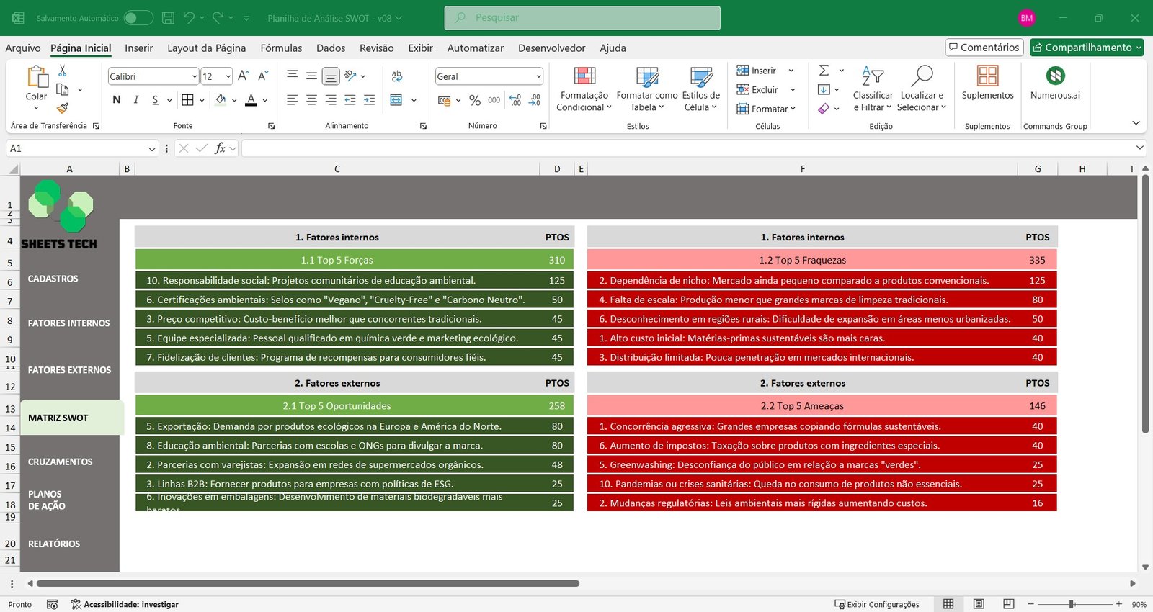
Task: Click the Save disk icon
Action: coord(168,18)
